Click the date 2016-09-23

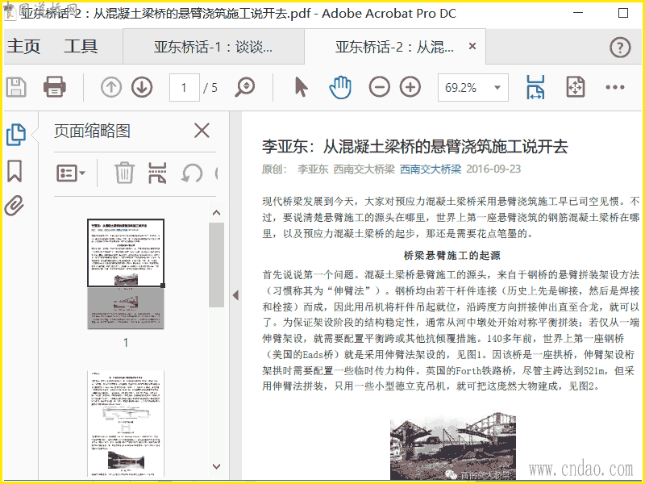pyautogui.click(x=493, y=169)
